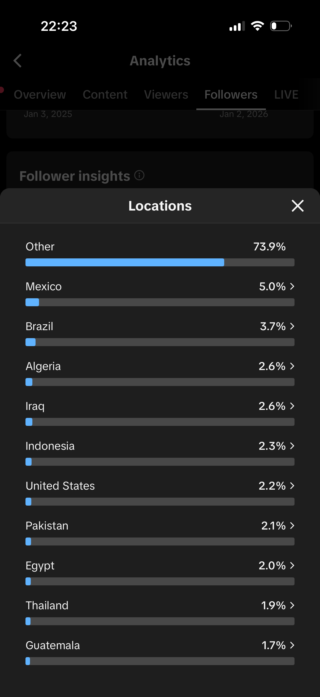
Task: Open the Viewers tab
Action: pyautogui.click(x=166, y=95)
